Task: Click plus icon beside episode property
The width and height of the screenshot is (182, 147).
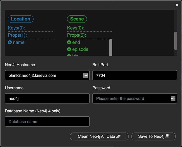Action: point(69,49)
